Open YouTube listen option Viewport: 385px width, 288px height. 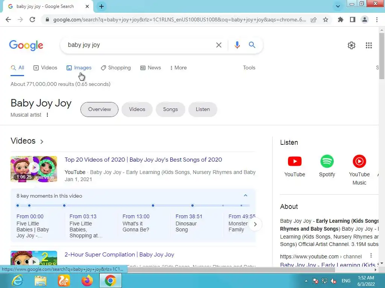(295, 166)
